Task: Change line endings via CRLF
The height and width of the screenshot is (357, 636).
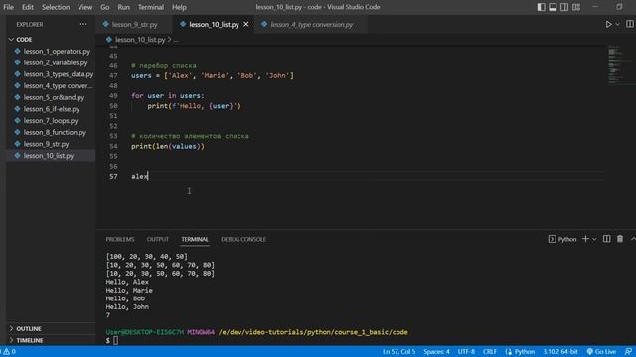Action: [x=490, y=351]
